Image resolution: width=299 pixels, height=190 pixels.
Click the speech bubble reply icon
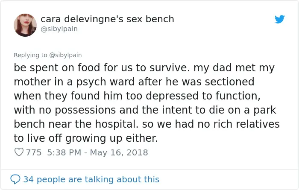click(15, 179)
